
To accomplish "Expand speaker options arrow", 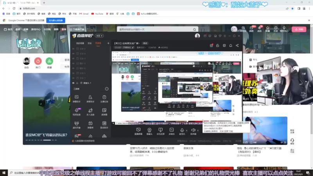I will (198, 131).
